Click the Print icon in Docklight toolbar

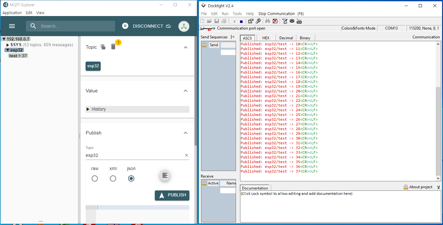pos(224,21)
